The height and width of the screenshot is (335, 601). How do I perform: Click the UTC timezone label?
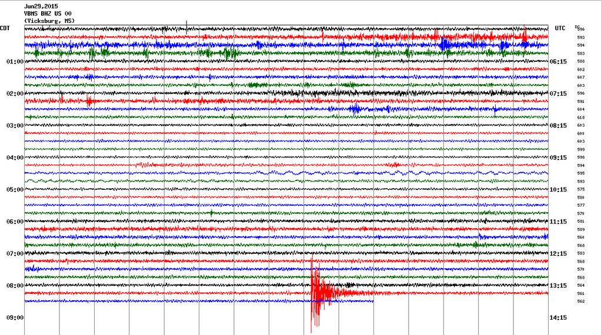click(560, 28)
